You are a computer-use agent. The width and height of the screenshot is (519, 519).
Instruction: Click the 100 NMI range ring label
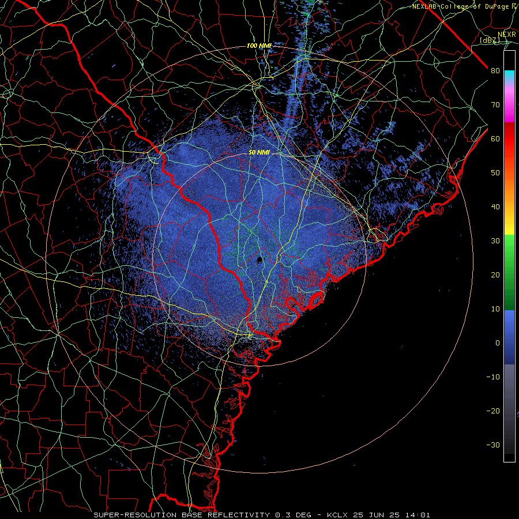click(x=259, y=46)
